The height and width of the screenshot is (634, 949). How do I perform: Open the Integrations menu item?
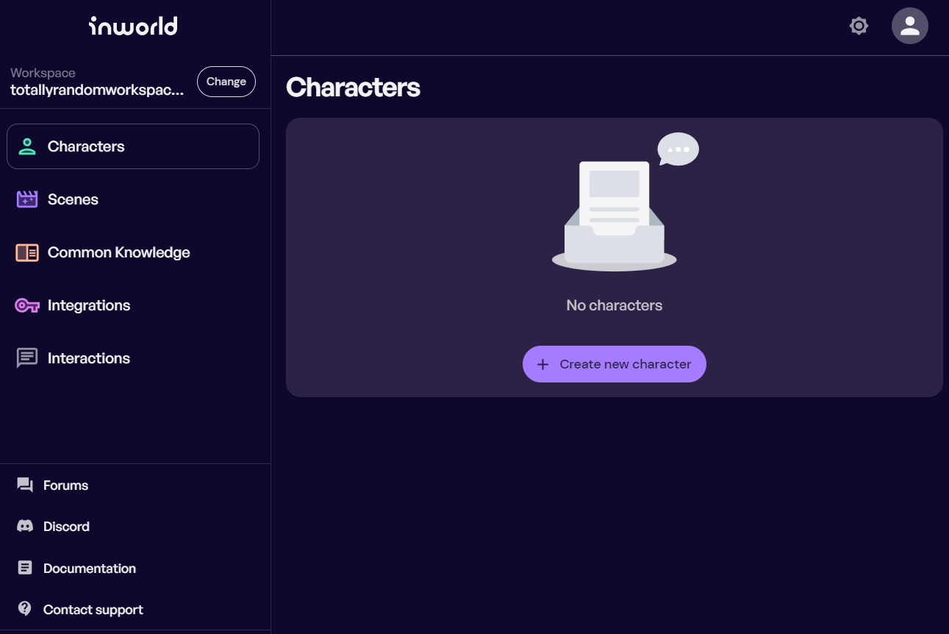click(89, 305)
